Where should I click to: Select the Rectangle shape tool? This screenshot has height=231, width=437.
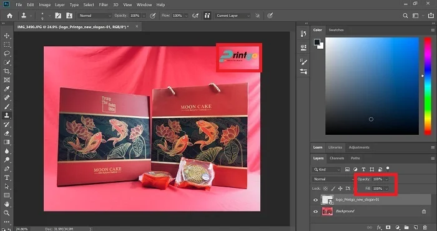(7, 195)
